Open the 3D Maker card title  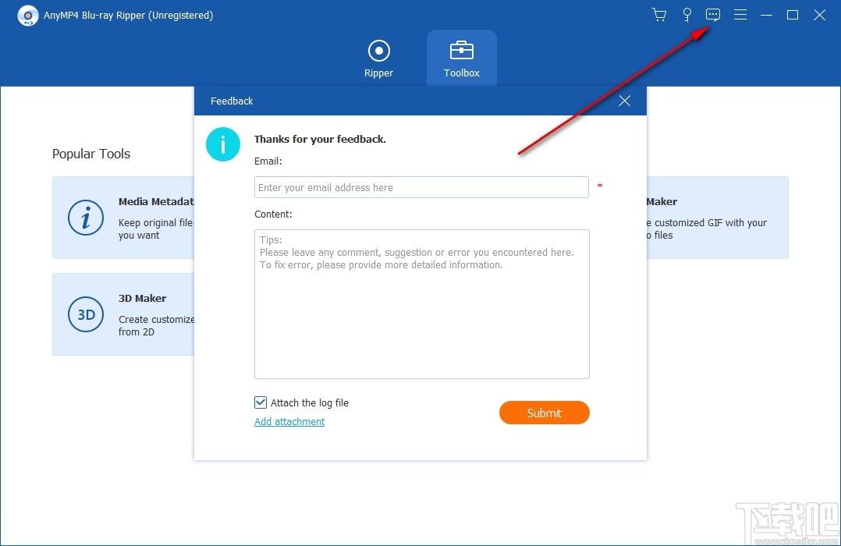click(x=142, y=298)
